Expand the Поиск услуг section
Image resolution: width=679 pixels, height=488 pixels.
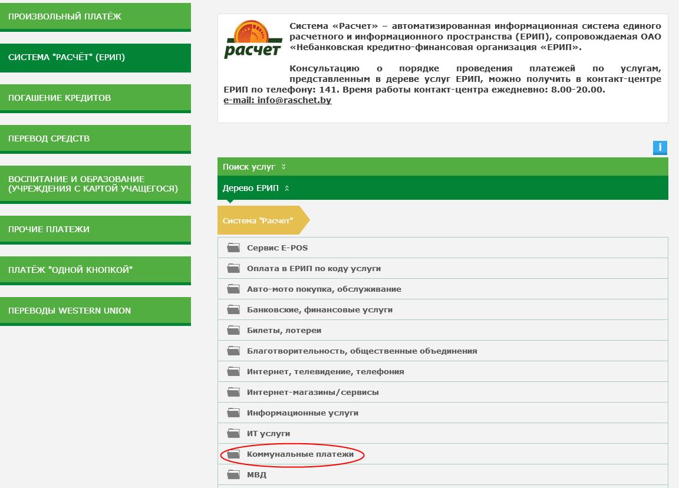click(x=443, y=167)
